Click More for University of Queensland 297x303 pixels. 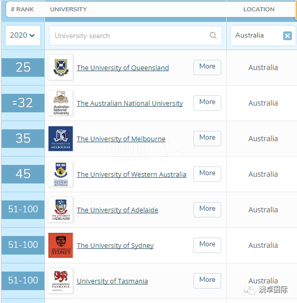point(207,68)
